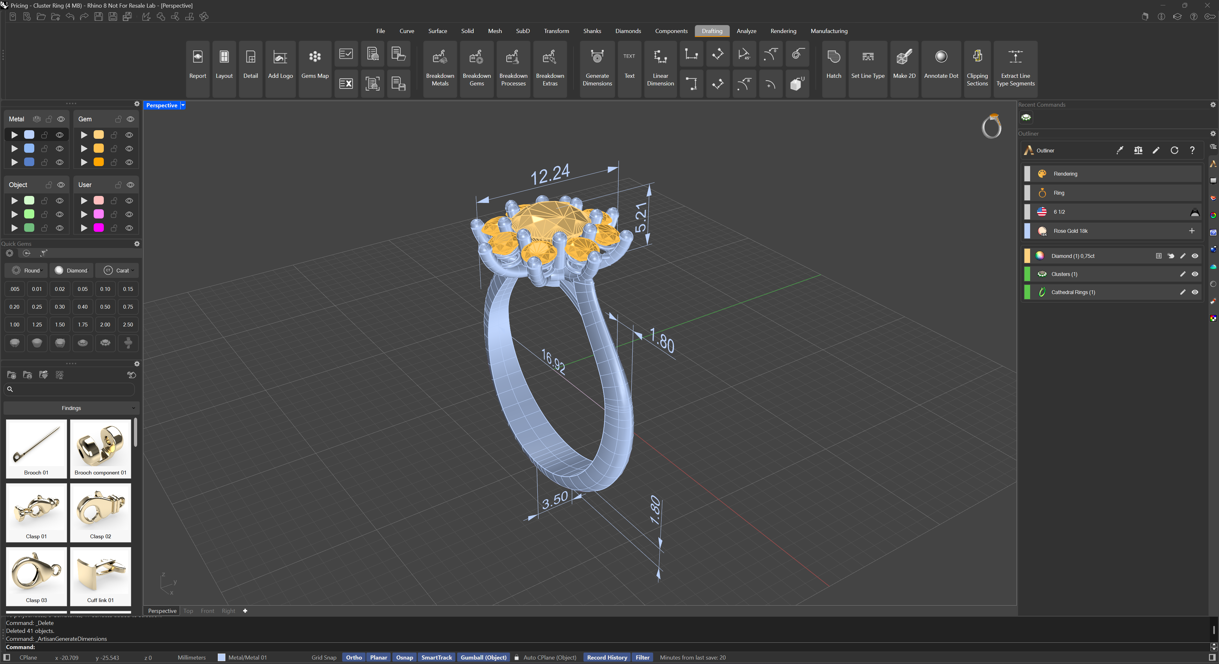Click the Record History button

(x=607, y=657)
